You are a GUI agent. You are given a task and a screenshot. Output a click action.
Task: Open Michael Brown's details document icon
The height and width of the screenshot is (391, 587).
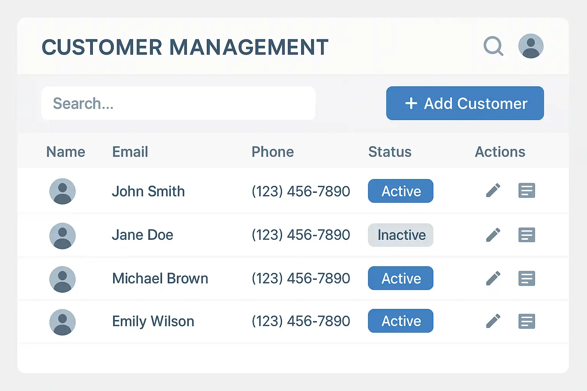[x=527, y=278]
